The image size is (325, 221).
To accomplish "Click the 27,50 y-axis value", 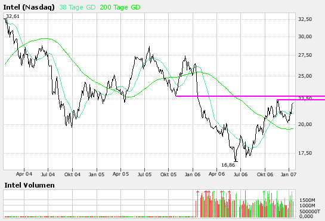I will coord(305,55).
